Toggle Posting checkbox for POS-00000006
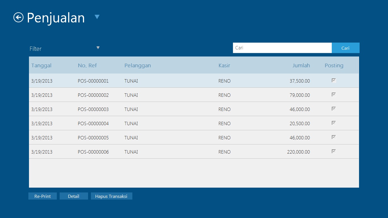 [334, 152]
